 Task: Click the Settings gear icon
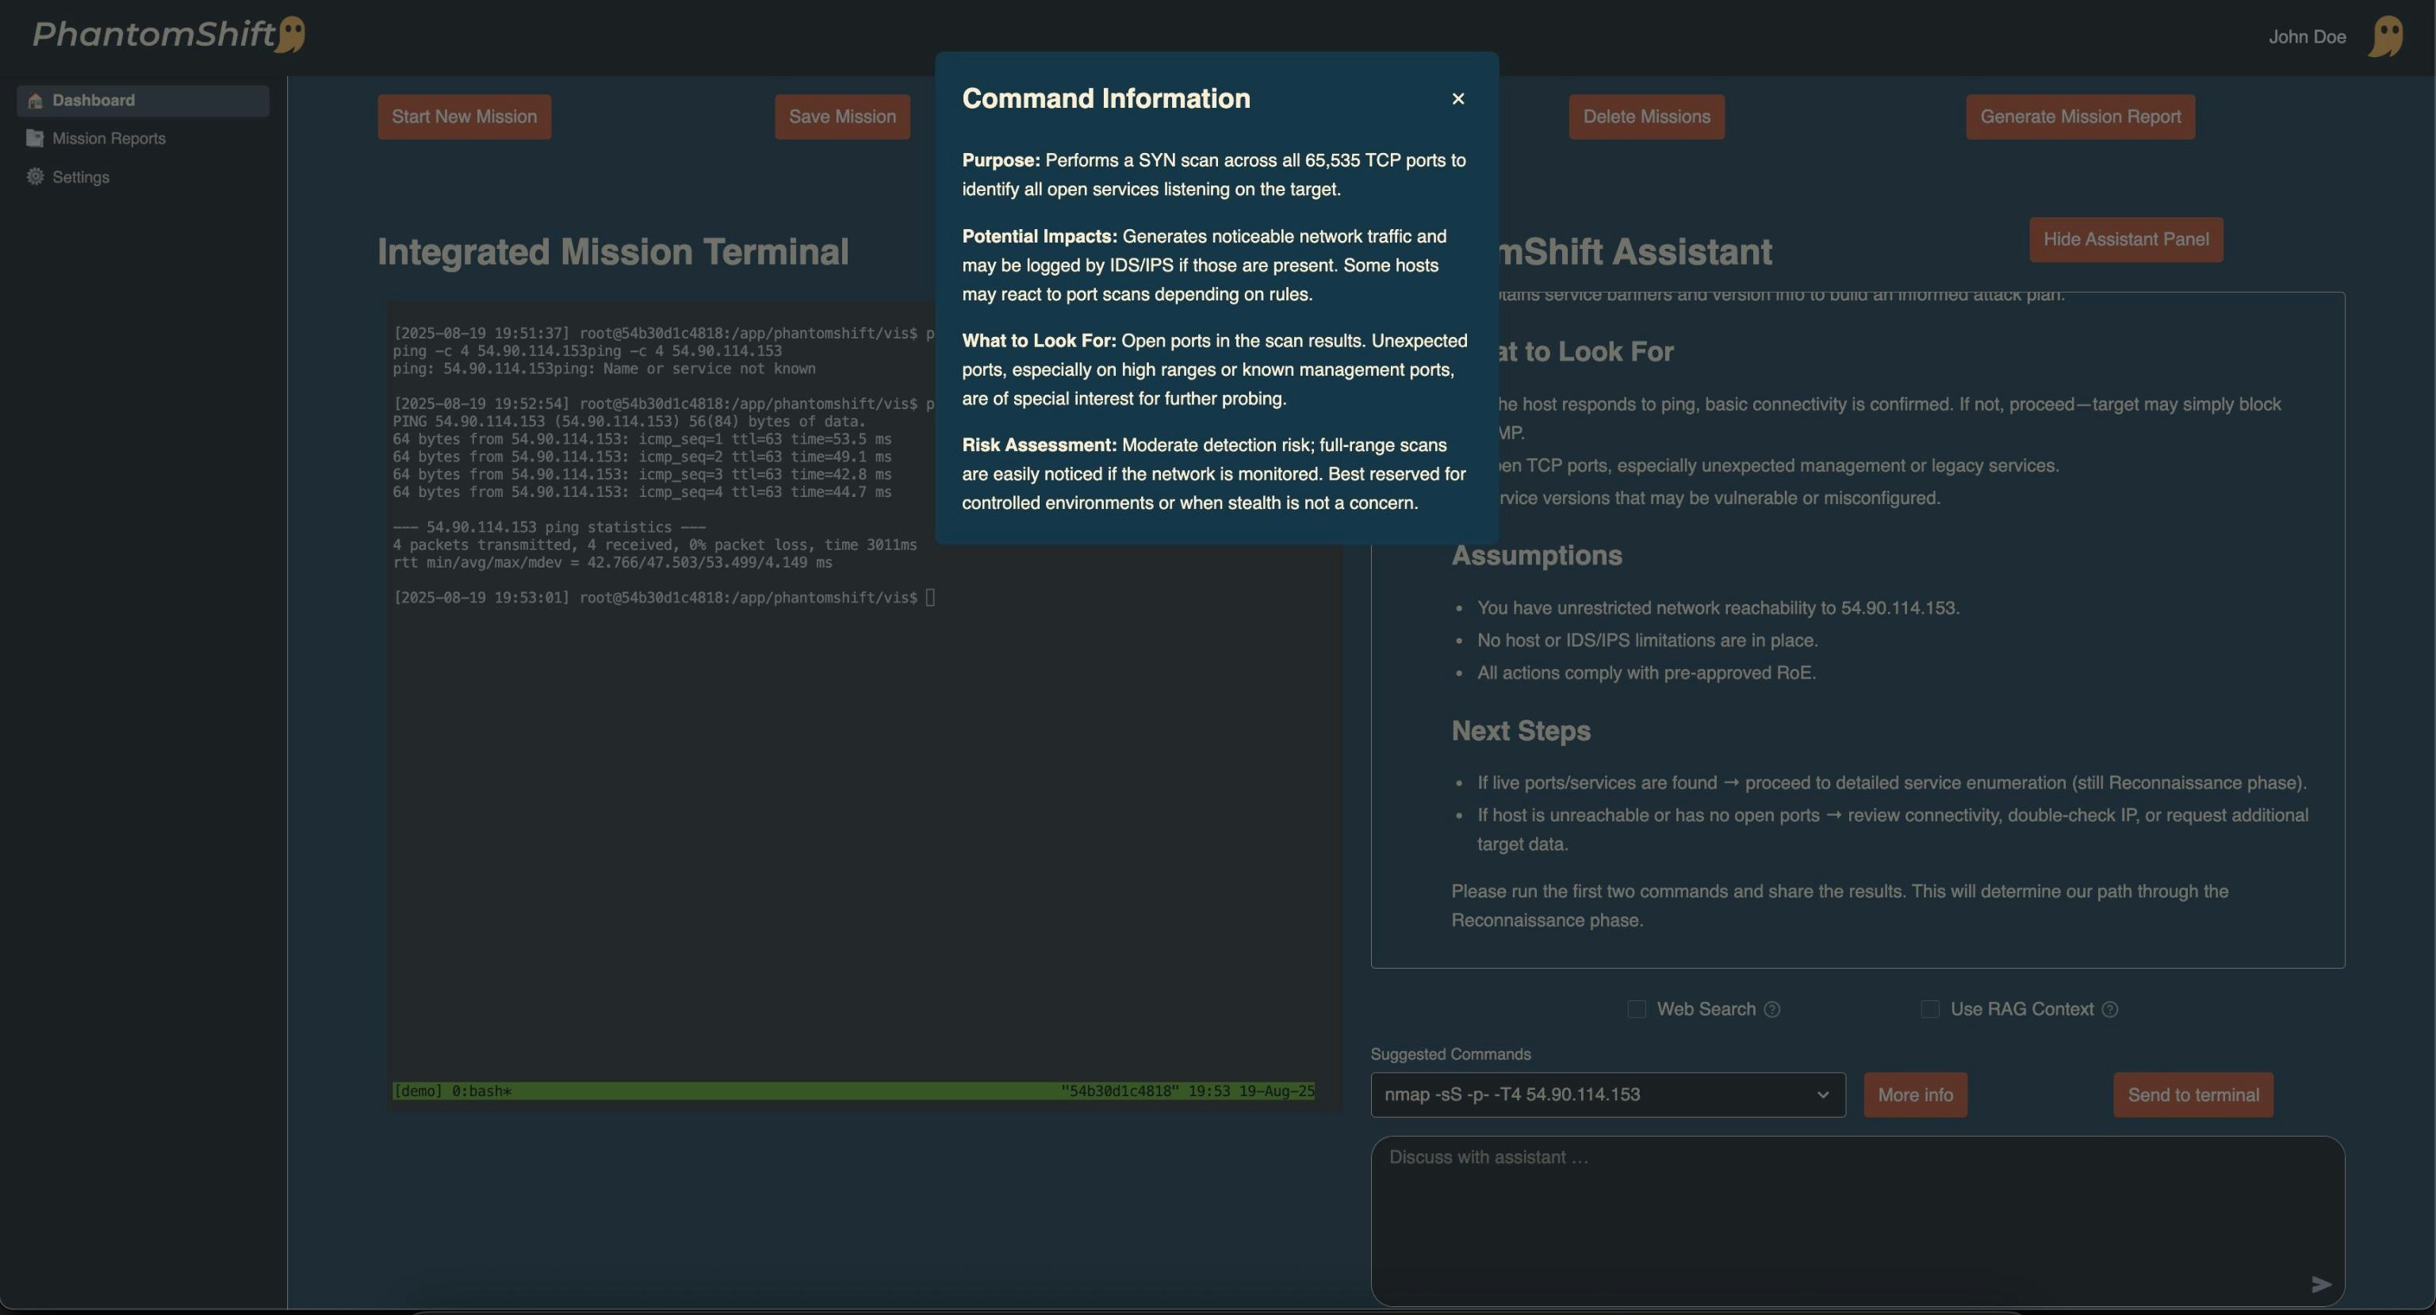click(35, 177)
